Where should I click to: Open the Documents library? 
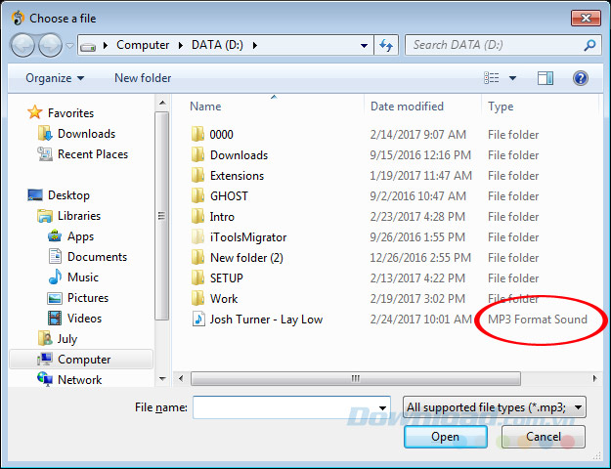coord(97,257)
